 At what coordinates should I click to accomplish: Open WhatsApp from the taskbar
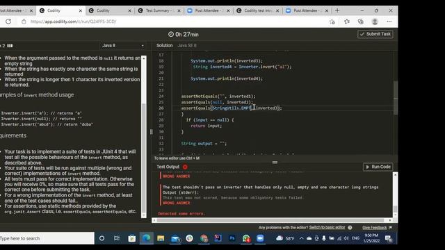(x=246, y=238)
